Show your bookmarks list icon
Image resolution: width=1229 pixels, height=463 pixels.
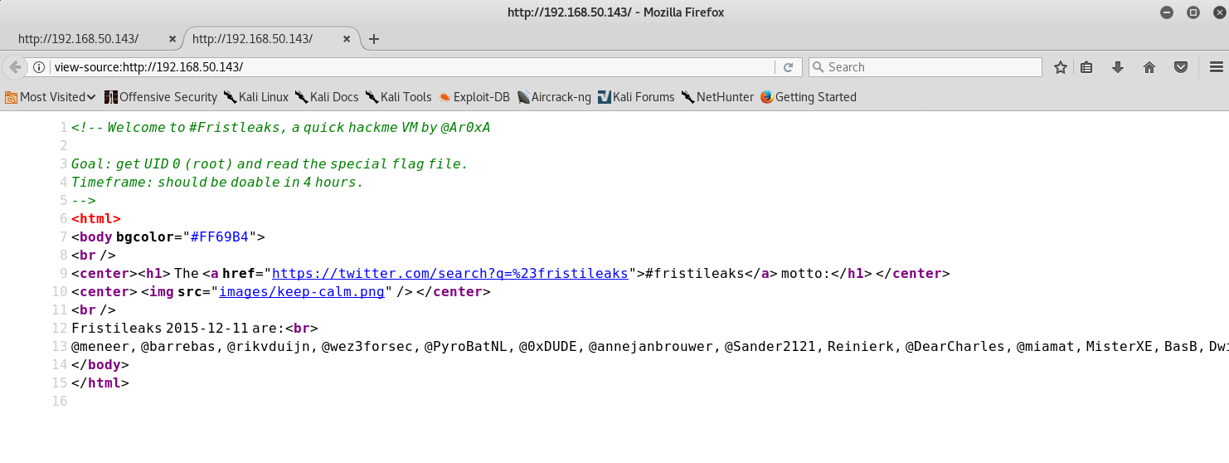(x=1086, y=67)
